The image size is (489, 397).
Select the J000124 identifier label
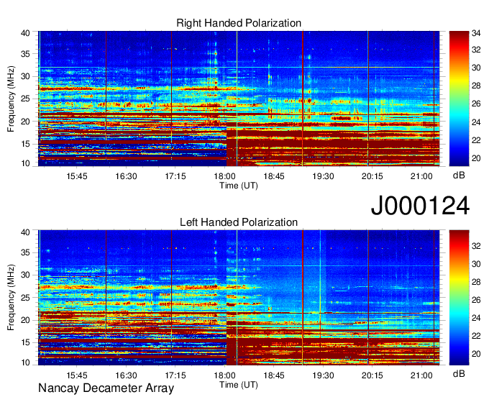click(420, 206)
